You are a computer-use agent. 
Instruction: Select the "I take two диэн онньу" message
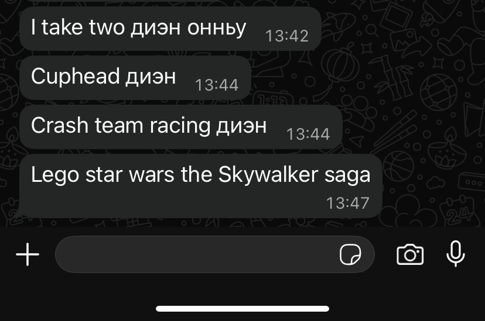(x=170, y=29)
